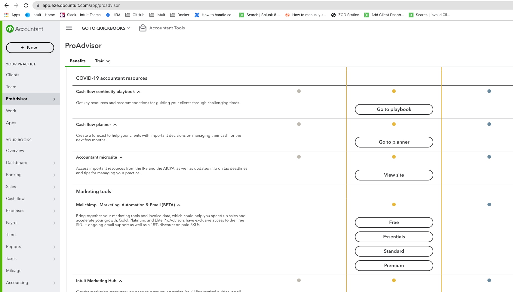513x292 pixels.
Task: Expand the Banking sidebar submenu
Action: 54,175
